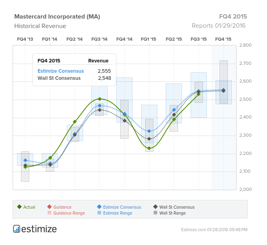Click the FQ4 2015 header label

233,17
